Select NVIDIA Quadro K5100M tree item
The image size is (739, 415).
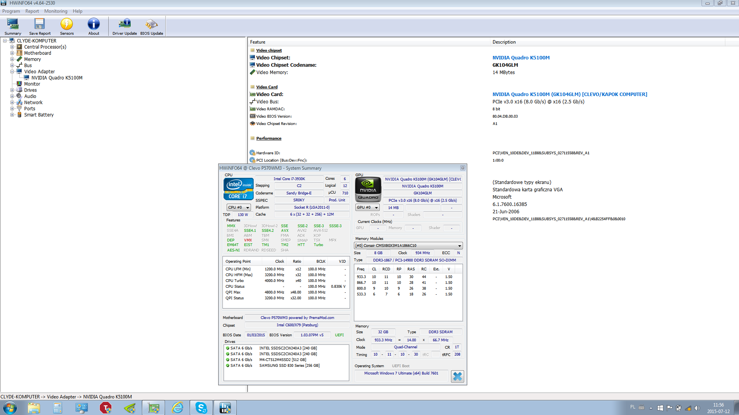pyautogui.click(x=57, y=78)
